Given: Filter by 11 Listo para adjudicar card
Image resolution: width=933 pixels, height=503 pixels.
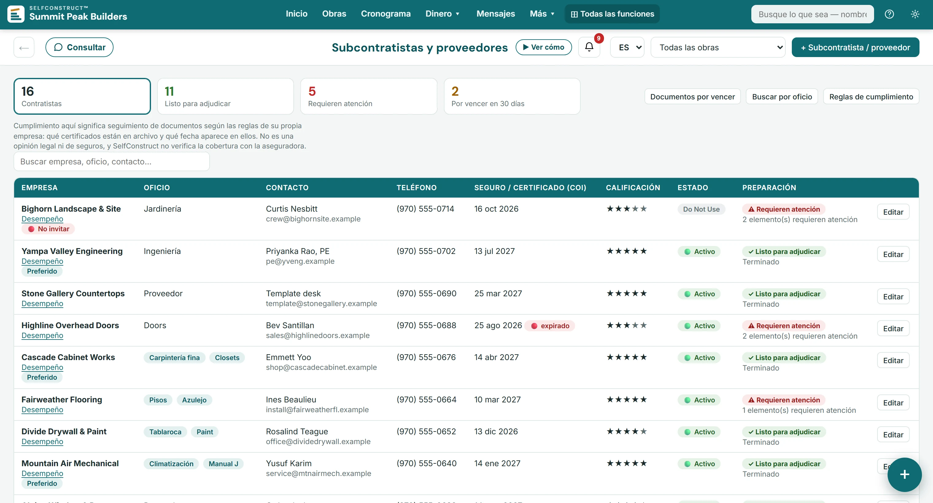Looking at the screenshot, I should click(225, 96).
